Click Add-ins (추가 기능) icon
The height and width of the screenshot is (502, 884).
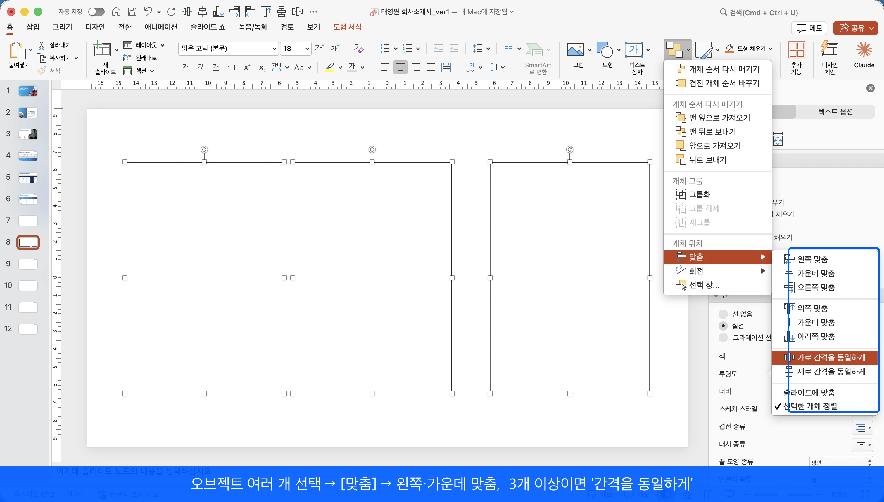(x=797, y=49)
